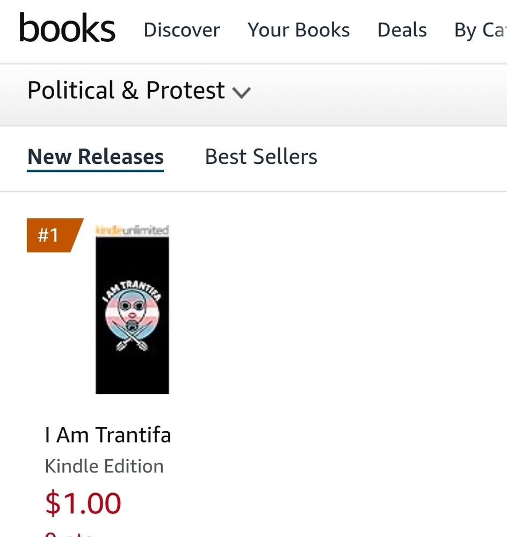The width and height of the screenshot is (507, 537).
Task: Open the Deals page
Action: (x=402, y=30)
